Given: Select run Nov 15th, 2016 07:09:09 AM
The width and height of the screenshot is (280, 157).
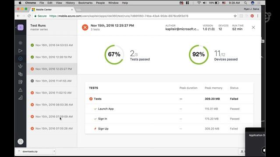Looking at the screenshot, I should pyautogui.click(x=52, y=116).
